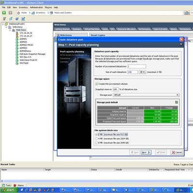Select ASMME3 in the inventory tree

coord(23,48)
